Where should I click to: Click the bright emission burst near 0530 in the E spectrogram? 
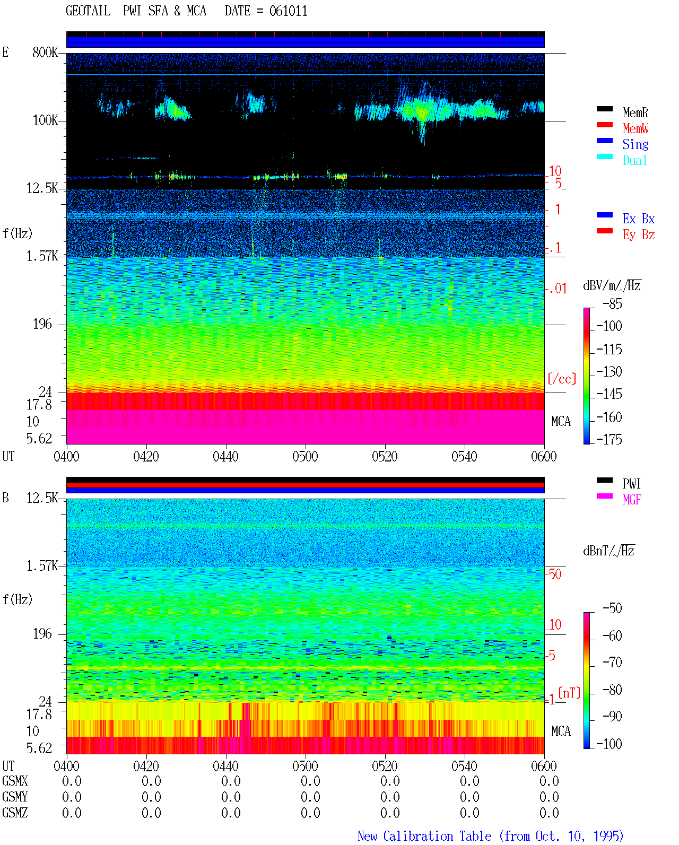[423, 111]
